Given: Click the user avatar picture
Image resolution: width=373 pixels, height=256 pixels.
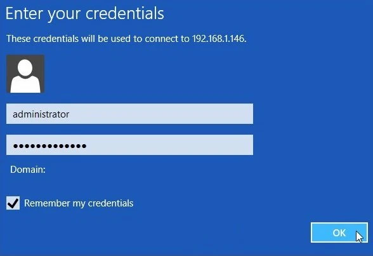Looking at the screenshot, I should click(25, 74).
